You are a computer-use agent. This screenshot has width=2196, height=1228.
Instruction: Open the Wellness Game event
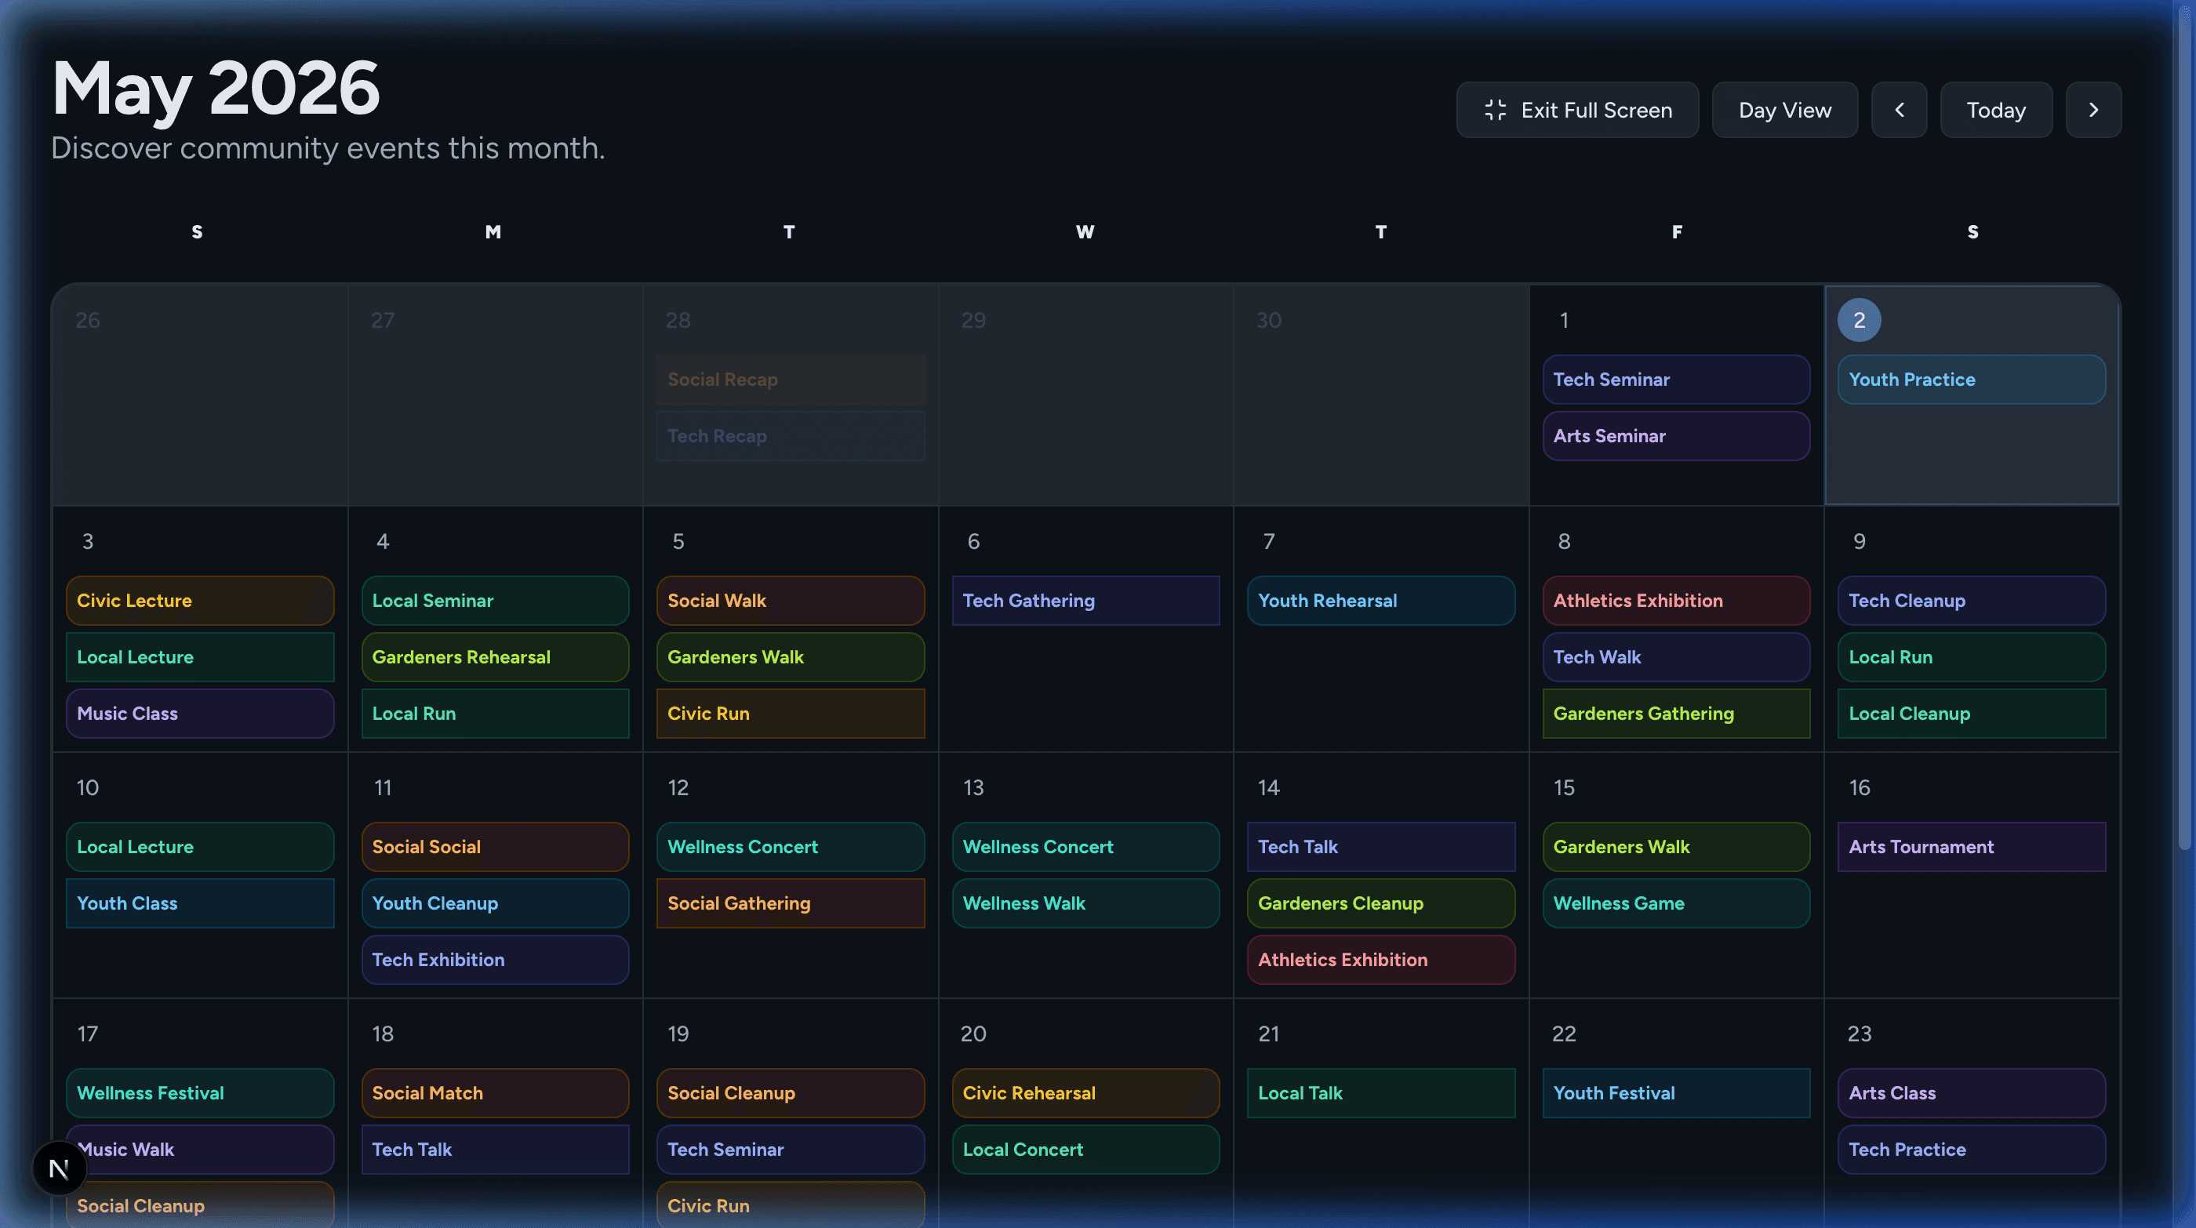coord(1675,903)
